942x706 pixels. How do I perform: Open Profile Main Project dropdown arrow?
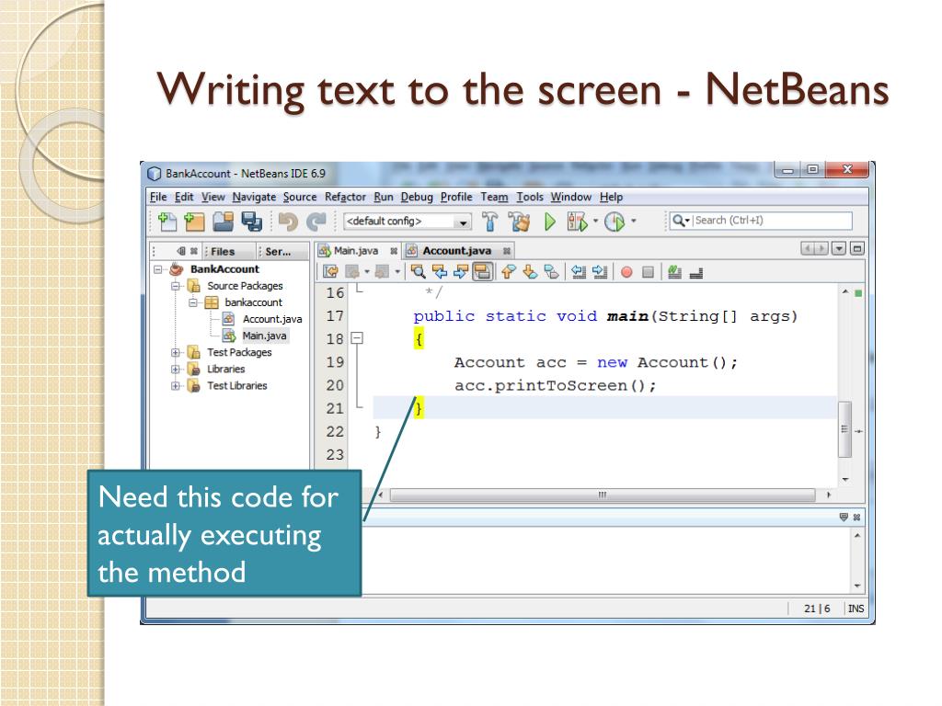pos(633,221)
